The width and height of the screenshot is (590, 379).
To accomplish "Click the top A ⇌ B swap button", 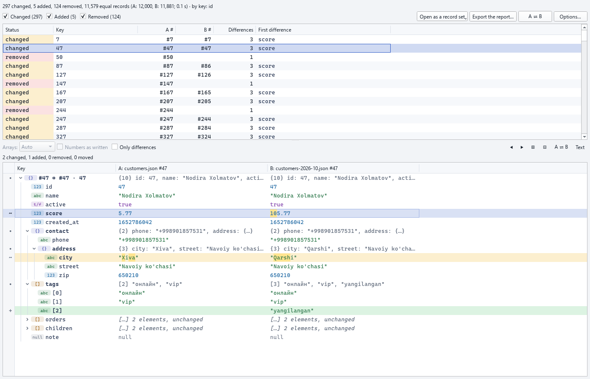I will 535,16.
